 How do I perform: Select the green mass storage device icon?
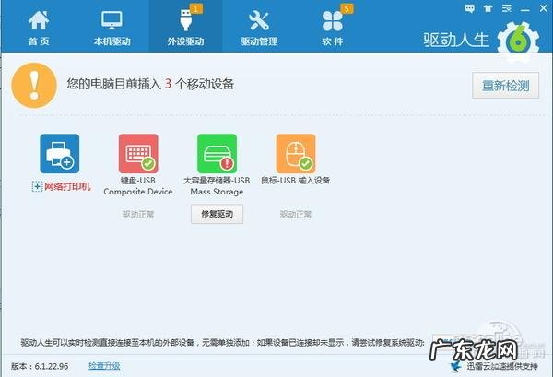tap(217, 153)
